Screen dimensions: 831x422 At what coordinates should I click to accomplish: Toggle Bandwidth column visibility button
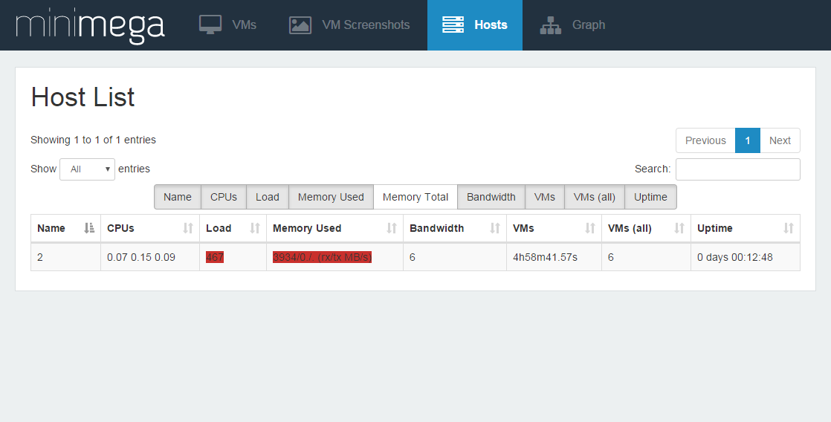491,197
